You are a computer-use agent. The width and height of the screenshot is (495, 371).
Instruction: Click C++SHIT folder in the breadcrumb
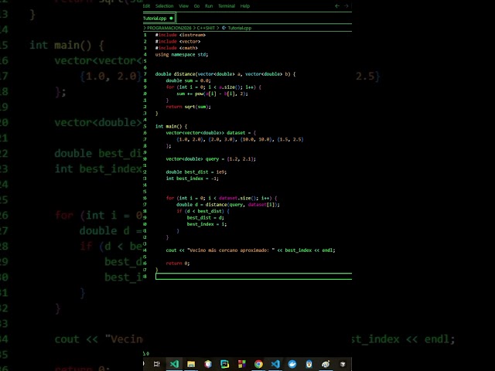pyautogui.click(x=206, y=28)
